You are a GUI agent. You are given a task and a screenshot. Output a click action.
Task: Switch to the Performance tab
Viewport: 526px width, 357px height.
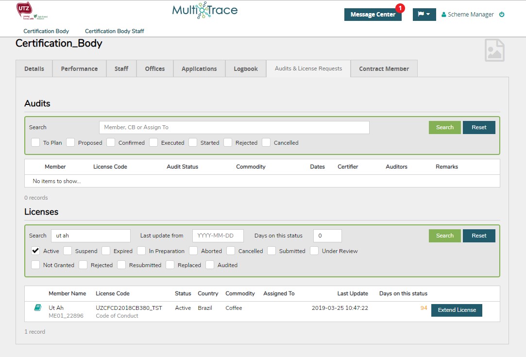[x=79, y=69]
